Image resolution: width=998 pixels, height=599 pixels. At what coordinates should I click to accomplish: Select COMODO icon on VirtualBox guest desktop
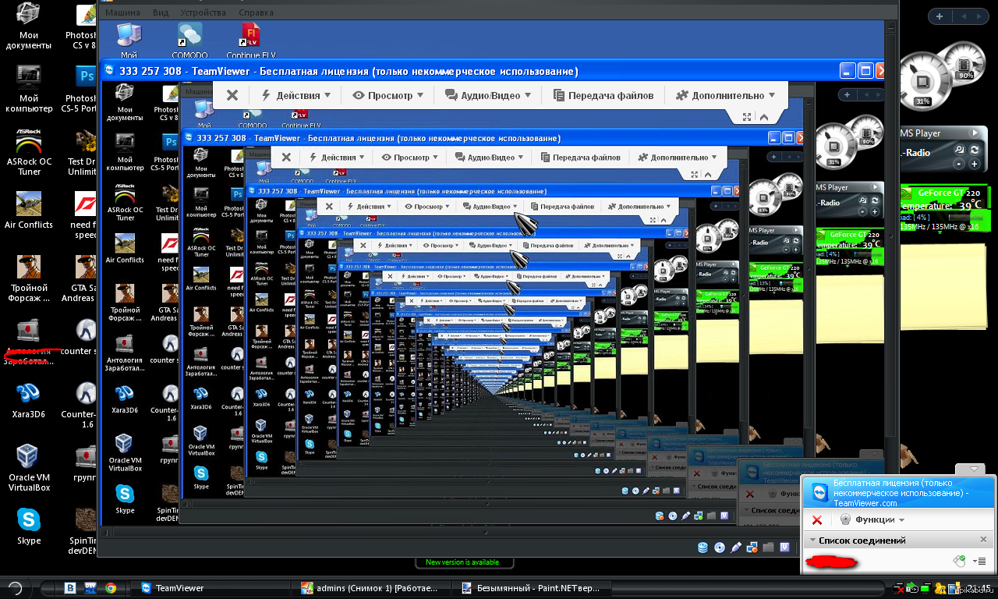click(x=189, y=41)
